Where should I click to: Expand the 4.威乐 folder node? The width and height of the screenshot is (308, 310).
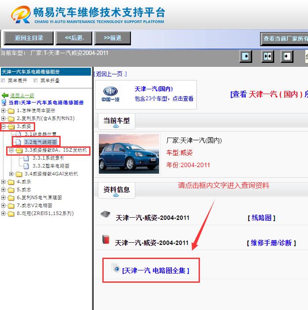pos(3,182)
